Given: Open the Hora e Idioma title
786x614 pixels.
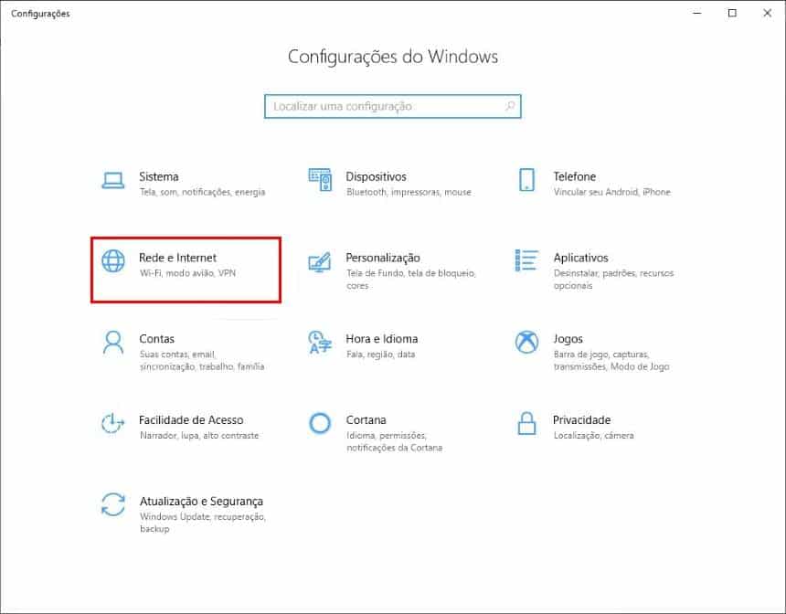Looking at the screenshot, I should 381,339.
